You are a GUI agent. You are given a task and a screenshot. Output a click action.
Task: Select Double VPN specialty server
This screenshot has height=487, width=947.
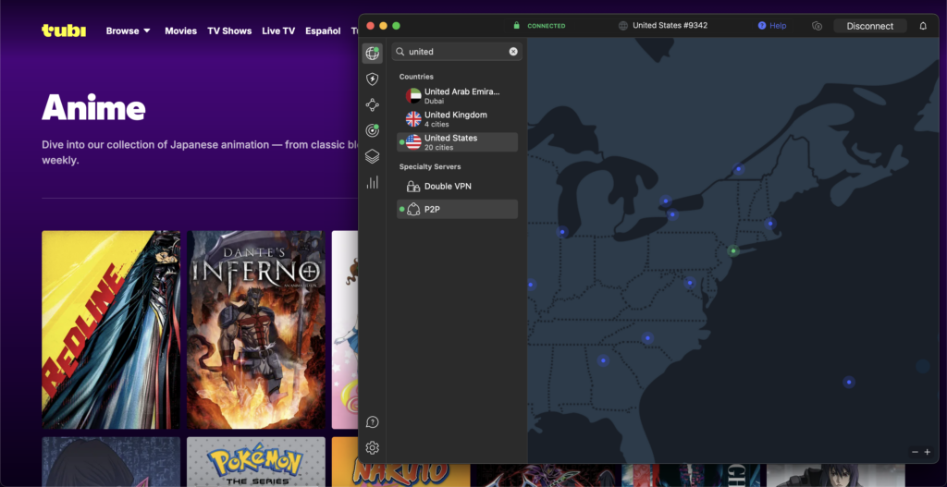457,187
